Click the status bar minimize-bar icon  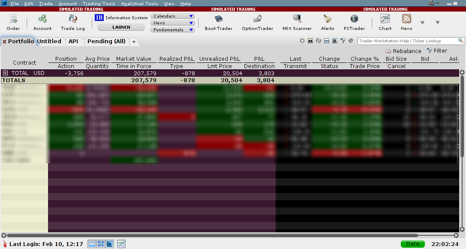pos(92,244)
